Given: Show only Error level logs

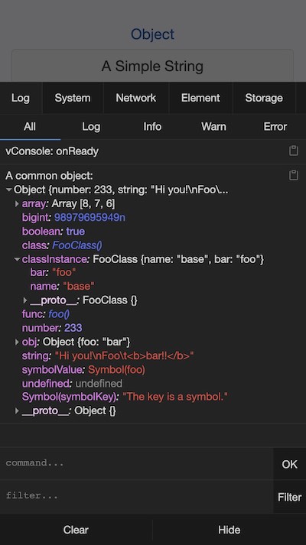Looking at the screenshot, I should (x=275, y=127).
